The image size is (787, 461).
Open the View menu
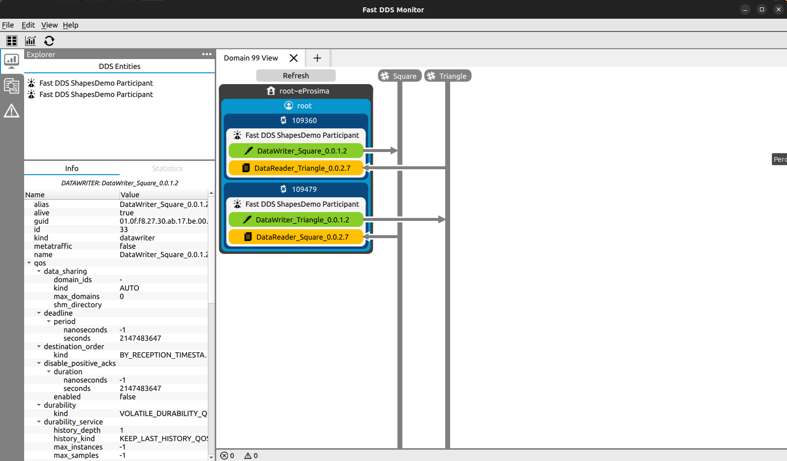coord(49,25)
